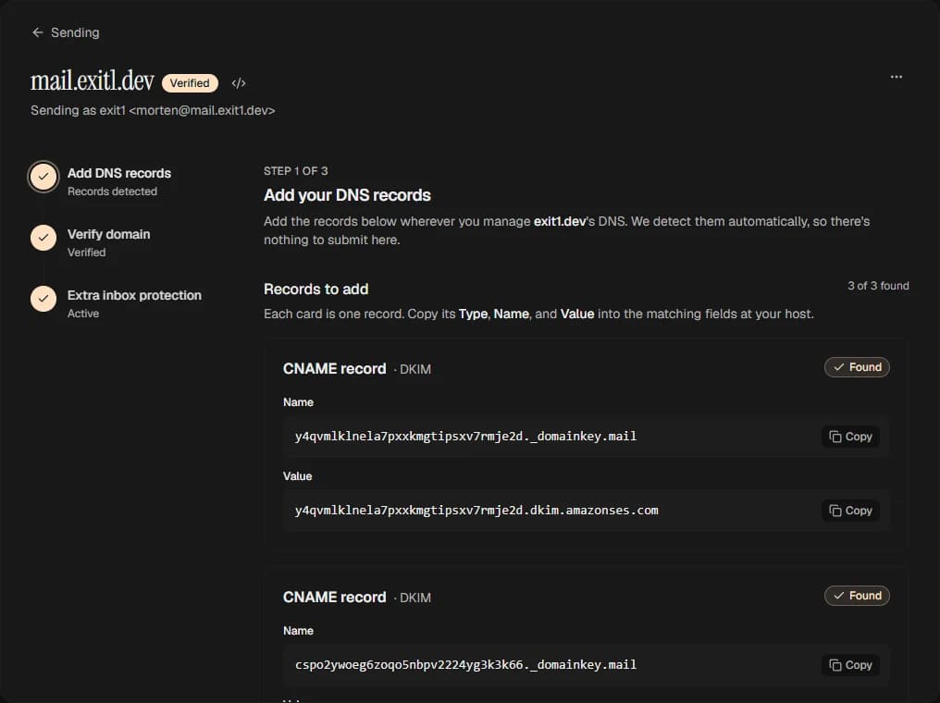The image size is (940, 703).
Task: Click the checkmark circle for Add DNS records
Action: click(x=43, y=177)
